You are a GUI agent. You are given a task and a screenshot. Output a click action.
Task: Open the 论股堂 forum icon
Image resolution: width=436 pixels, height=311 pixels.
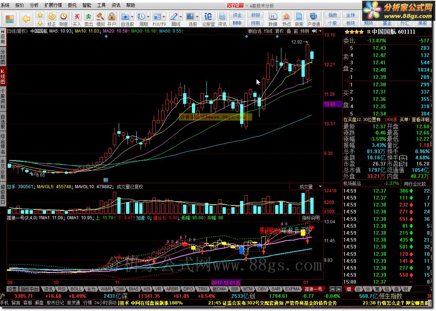point(208,19)
